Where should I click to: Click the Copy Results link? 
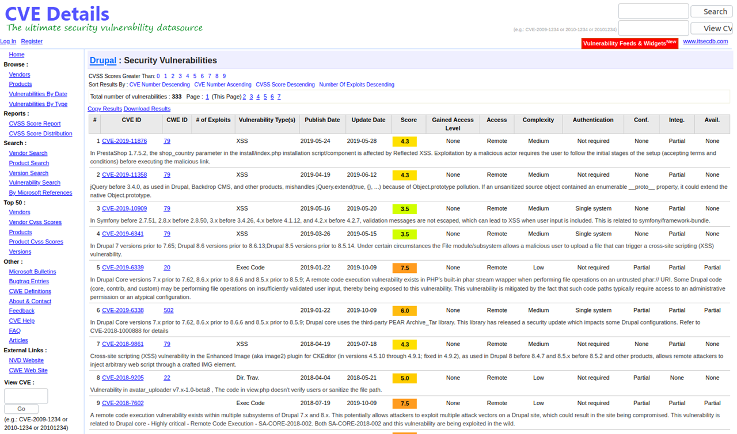105,109
